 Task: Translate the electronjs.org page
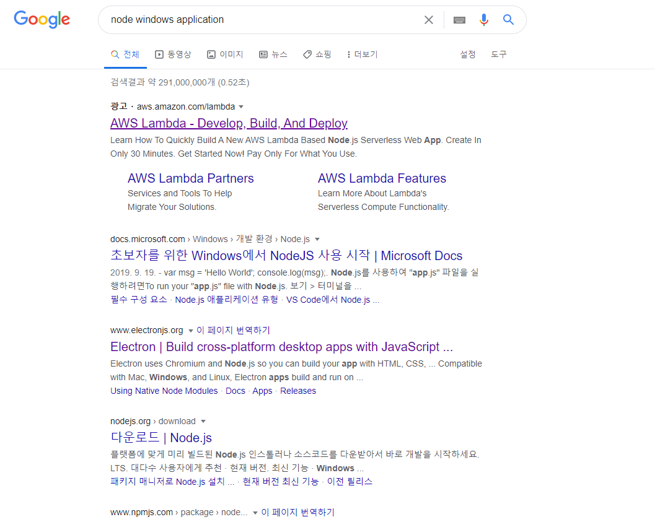click(x=233, y=330)
